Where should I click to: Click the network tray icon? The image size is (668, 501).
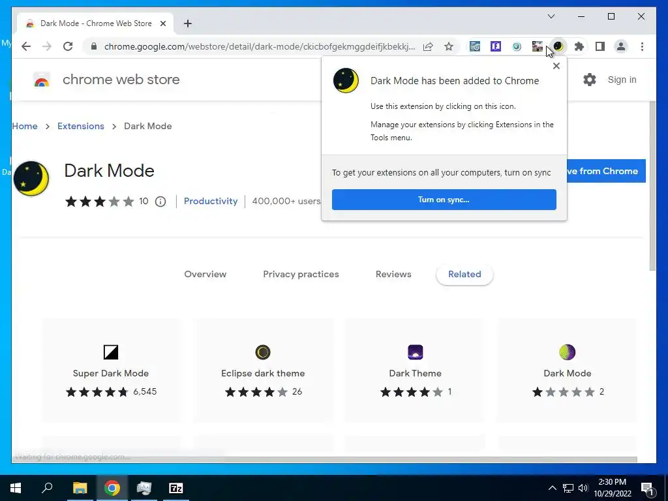[568, 488]
